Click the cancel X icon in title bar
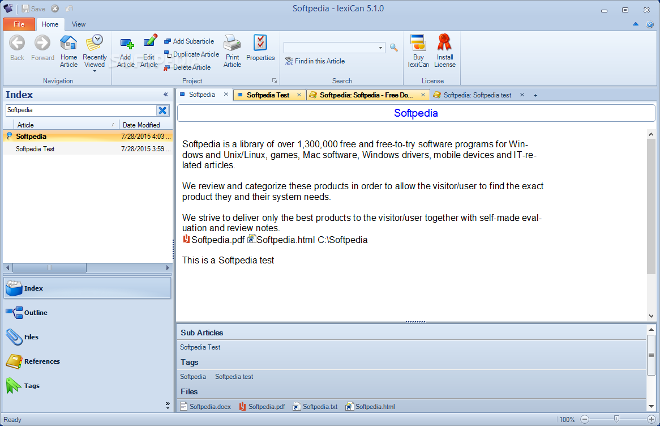Image resolution: width=660 pixels, height=426 pixels. coord(55,9)
